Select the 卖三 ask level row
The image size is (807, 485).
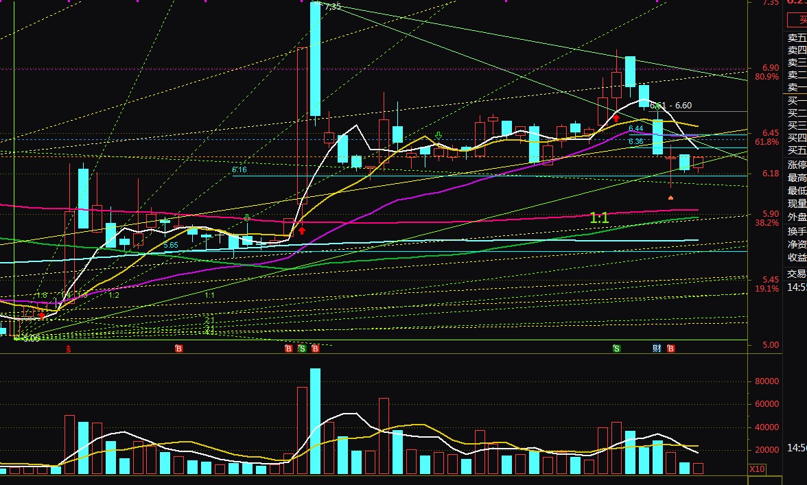click(x=797, y=62)
